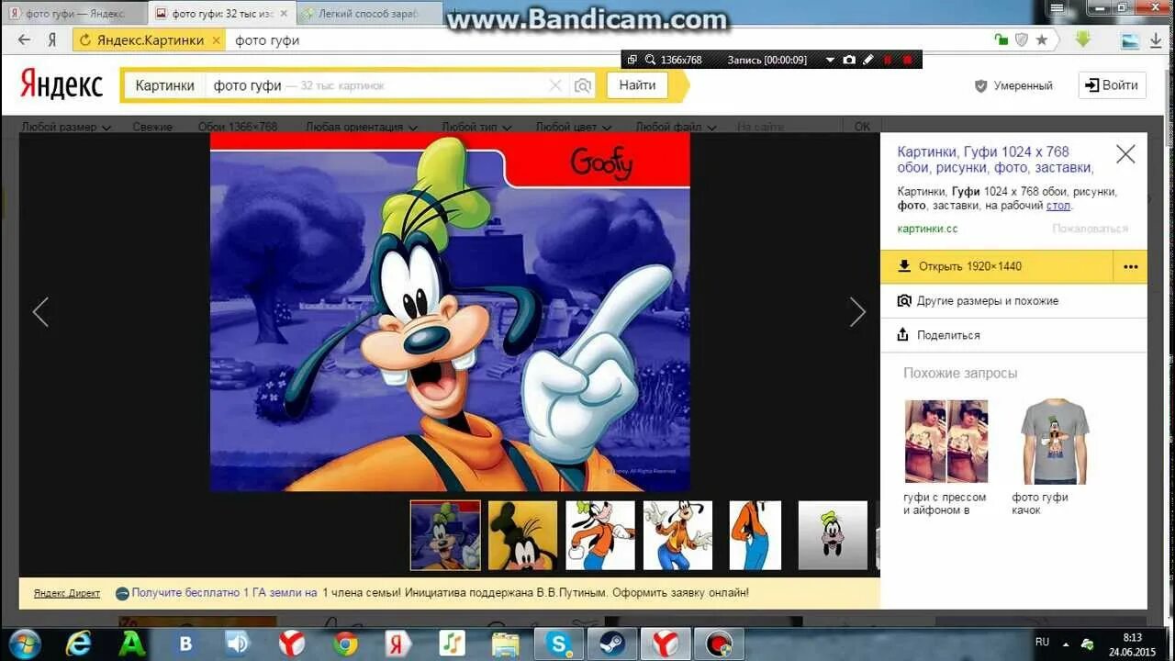Viewport: 1175px width, 661px height.
Task: Expand Любой тип filter dropdown
Action: (476, 127)
